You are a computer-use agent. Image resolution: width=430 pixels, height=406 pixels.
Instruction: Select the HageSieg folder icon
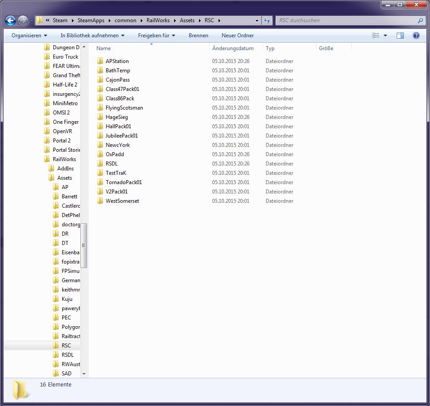click(100, 117)
